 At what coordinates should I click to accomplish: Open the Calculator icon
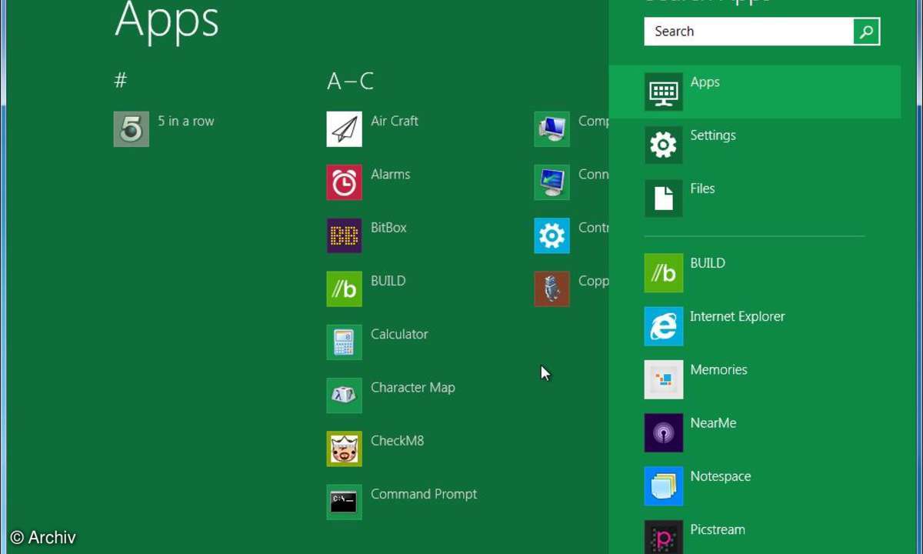tap(344, 342)
